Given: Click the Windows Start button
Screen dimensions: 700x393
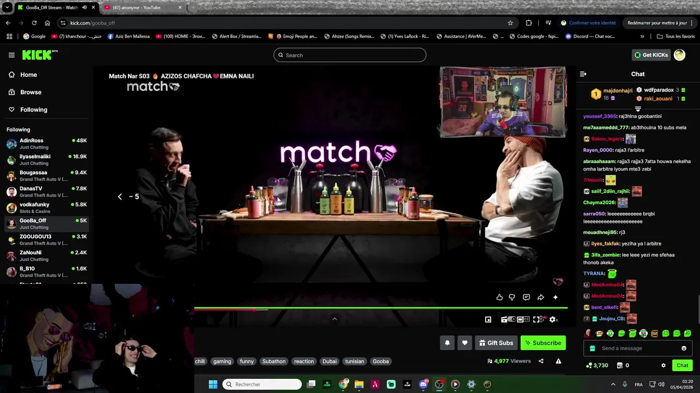Looking at the screenshot, I should click(x=213, y=384).
